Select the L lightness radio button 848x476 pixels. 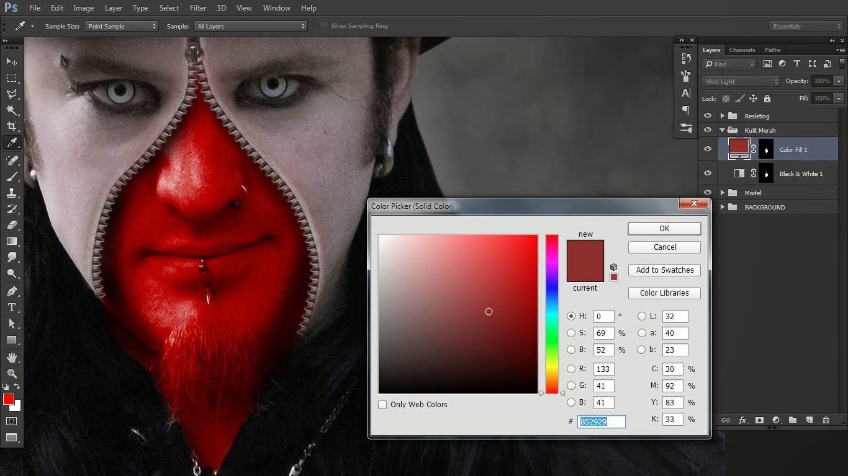click(x=642, y=316)
